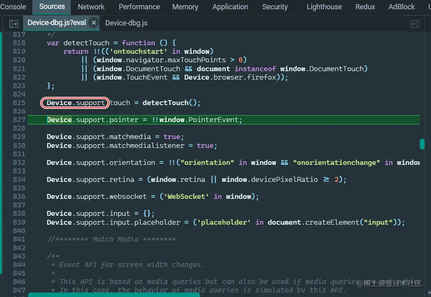Click 'TouchEvent' on line 822
The height and width of the screenshot is (297, 431).
pos(147,77)
